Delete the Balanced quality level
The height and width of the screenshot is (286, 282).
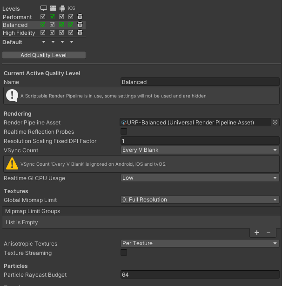click(80, 25)
